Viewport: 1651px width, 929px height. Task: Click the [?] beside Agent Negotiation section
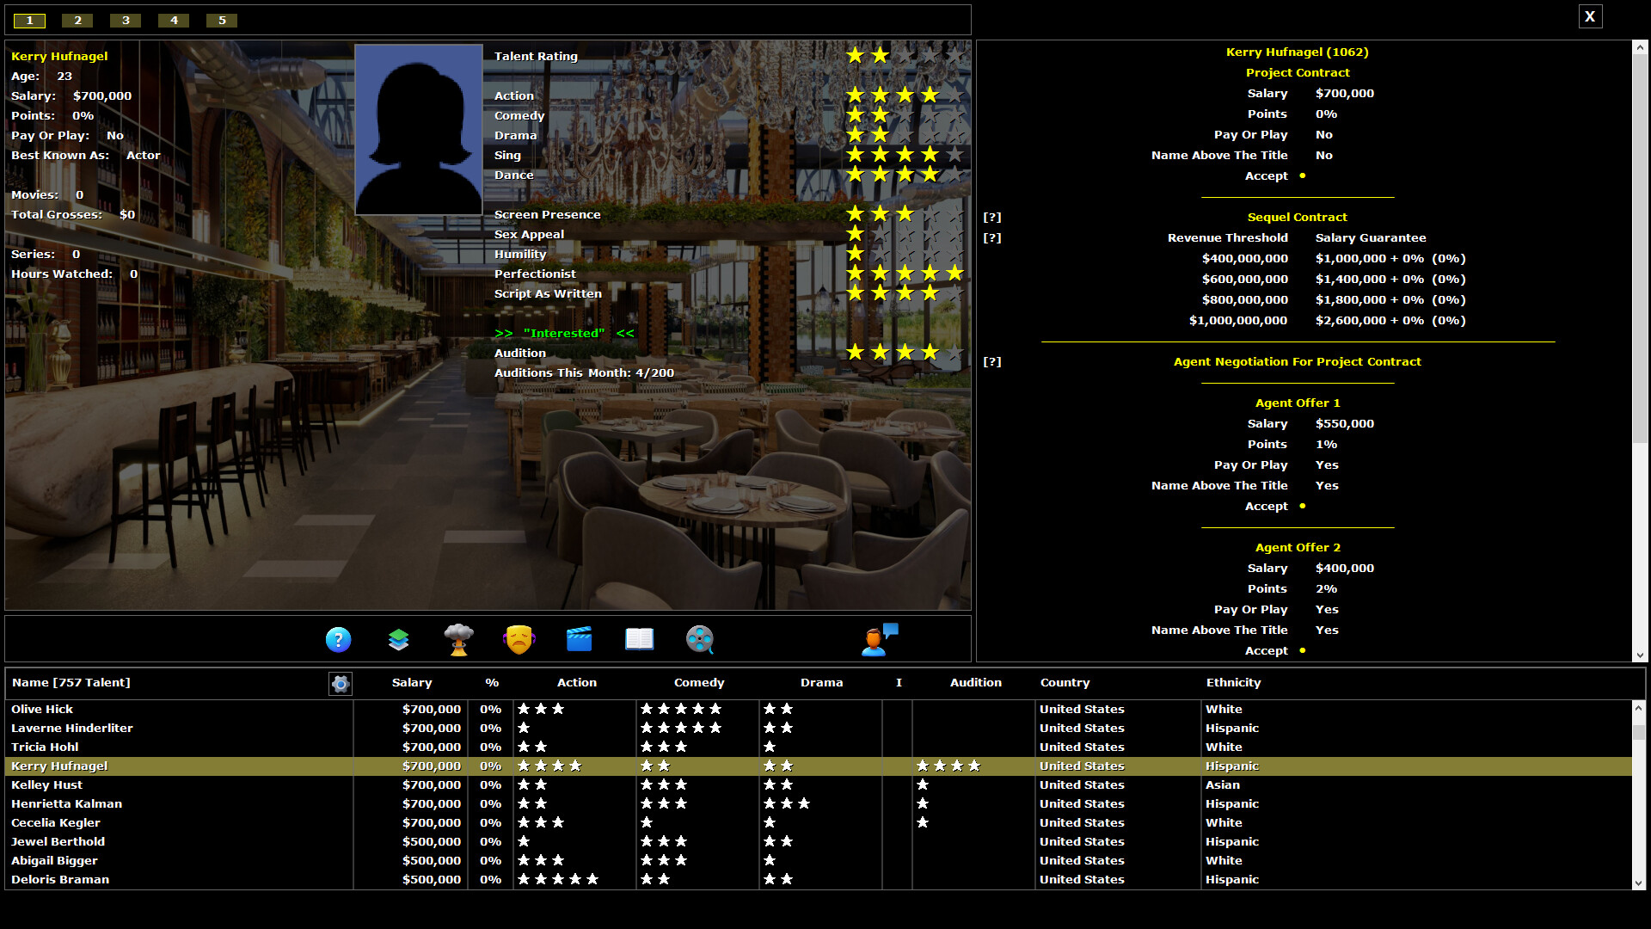point(992,361)
